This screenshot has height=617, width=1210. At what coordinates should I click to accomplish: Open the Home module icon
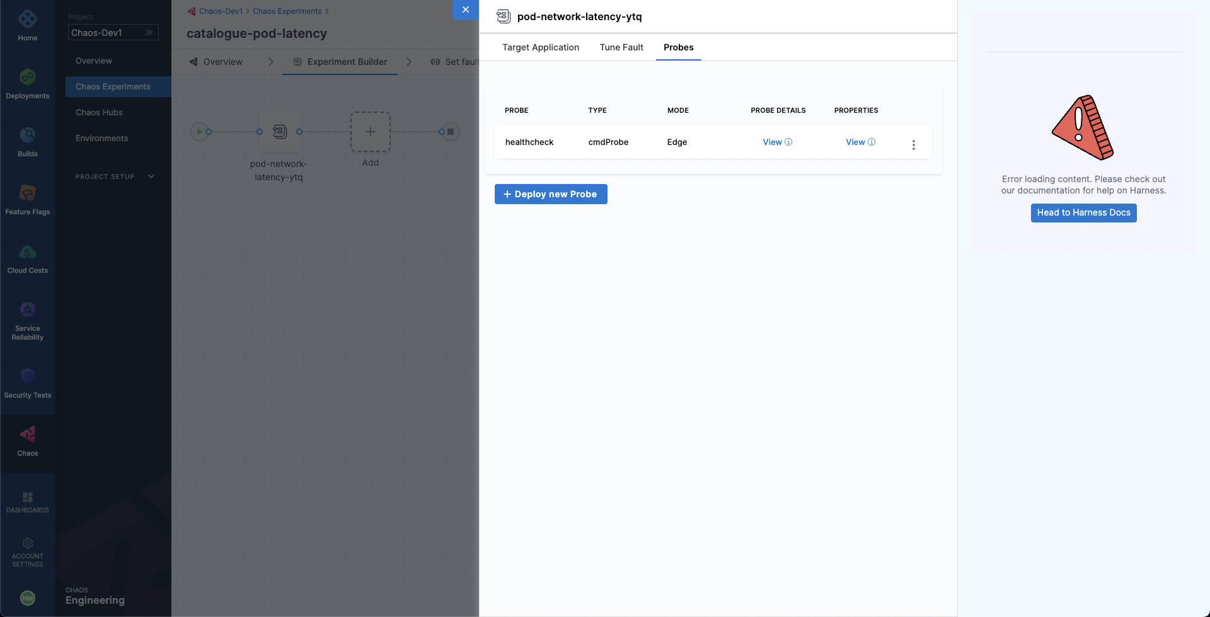point(27,20)
